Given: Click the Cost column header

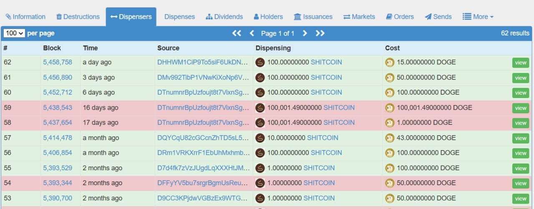Looking at the screenshot, I should point(393,48).
